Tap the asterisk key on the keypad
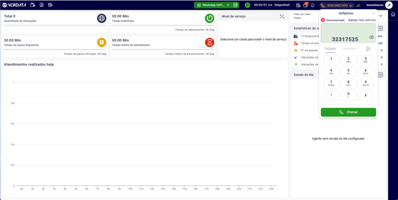 (331, 95)
